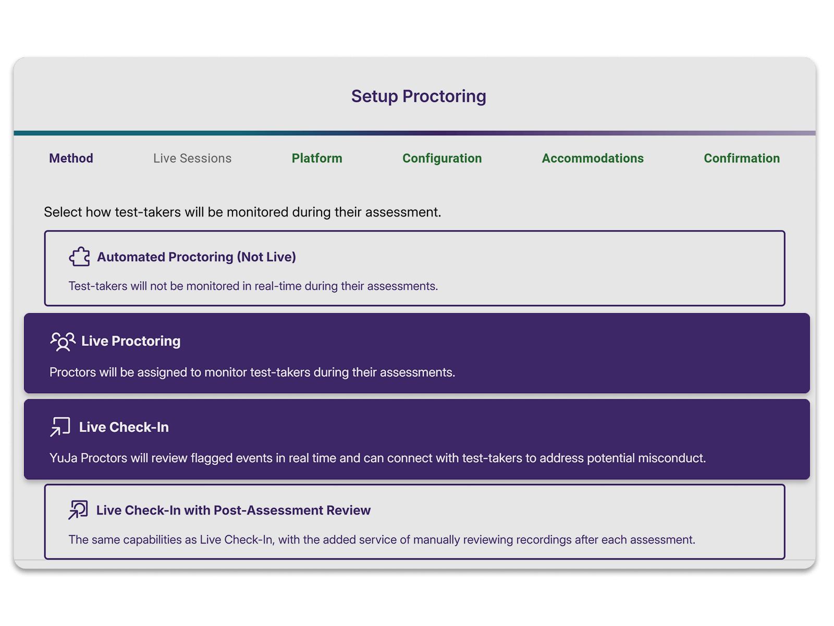This screenshot has height=626, width=834.
Task: Click the gradient progress bar under the title
Action: 414,133
